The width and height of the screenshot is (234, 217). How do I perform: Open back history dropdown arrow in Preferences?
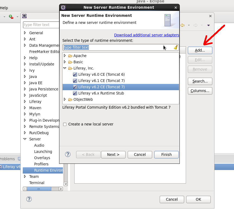[189, 25]
